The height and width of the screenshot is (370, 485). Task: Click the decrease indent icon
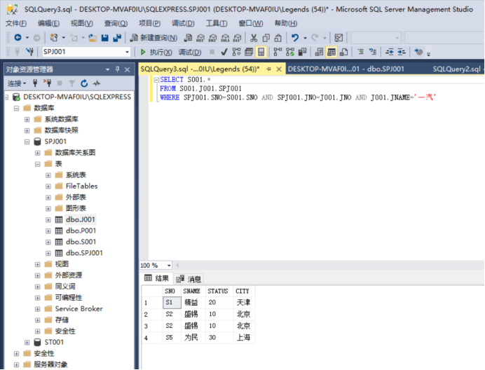tap(390, 52)
